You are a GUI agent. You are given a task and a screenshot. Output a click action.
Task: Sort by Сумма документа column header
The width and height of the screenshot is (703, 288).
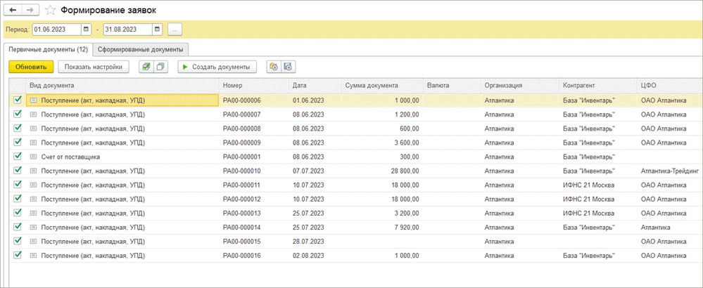coord(372,85)
